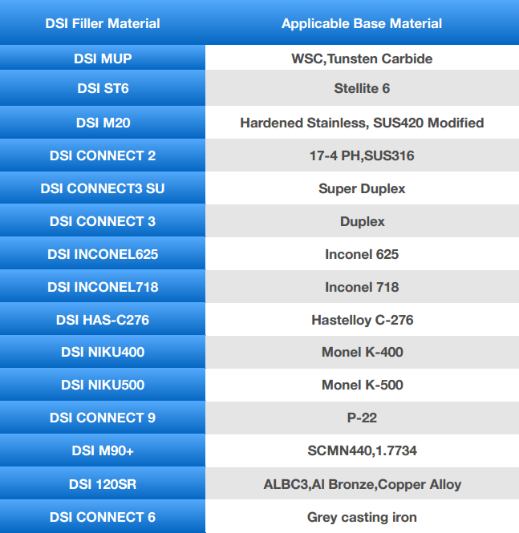This screenshot has width=519, height=533.
Task: Click the DSI M20 filler cell
Action: pyautogui.click(x=103, y=123)
